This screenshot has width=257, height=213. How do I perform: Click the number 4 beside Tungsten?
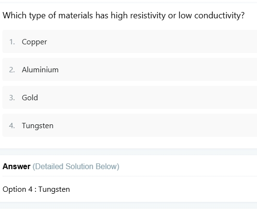[12, 126]
